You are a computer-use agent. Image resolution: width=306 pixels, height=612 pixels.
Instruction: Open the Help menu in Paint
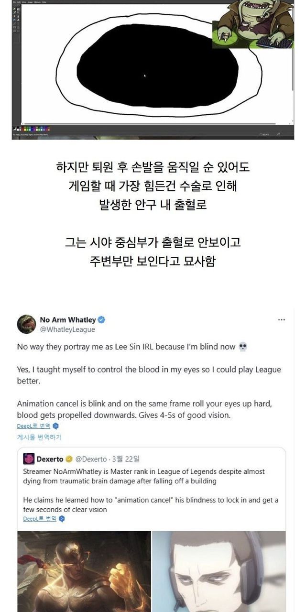point(44,2)
